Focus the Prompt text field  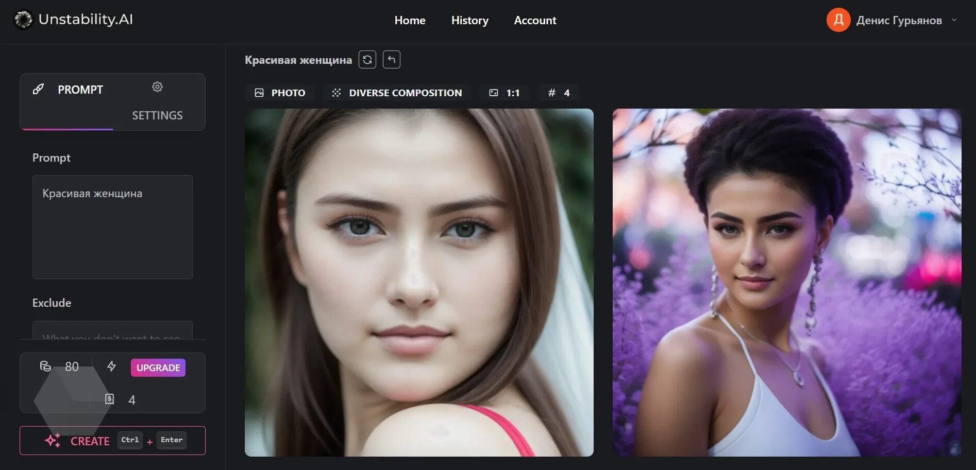pyautogui.click(x=112, y=227)
